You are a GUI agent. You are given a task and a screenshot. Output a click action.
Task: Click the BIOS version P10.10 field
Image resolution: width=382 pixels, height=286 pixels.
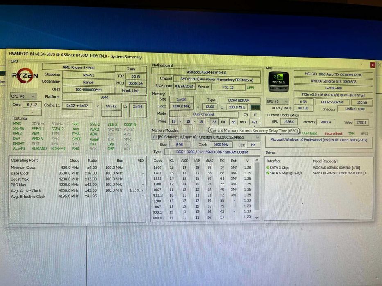click(x=228, y=87)
